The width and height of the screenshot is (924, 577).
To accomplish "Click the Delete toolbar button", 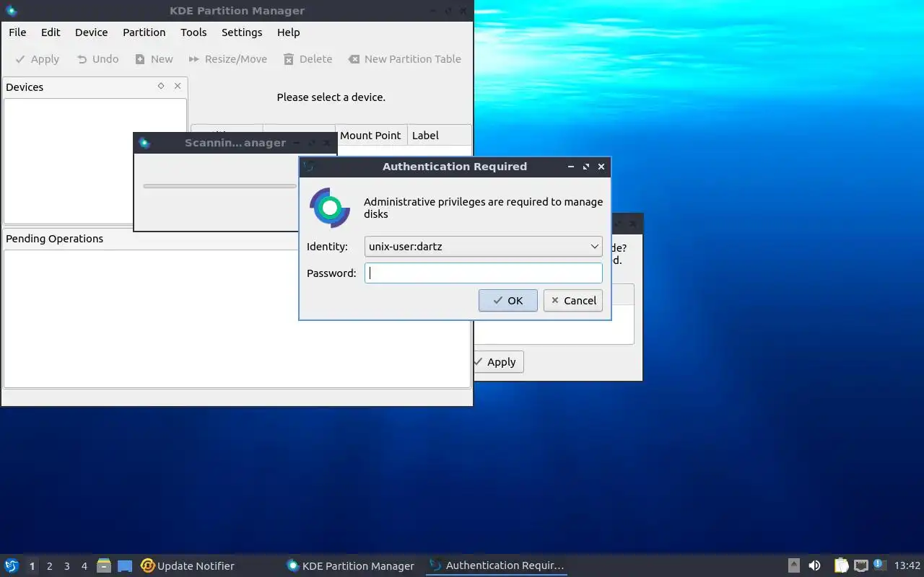I will pos(308,59).
